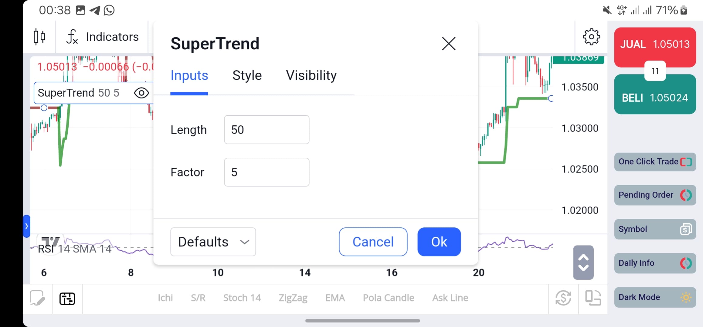Expand the left blue side panel arrow
This screenshot has width=703, height=327.
[x=27, y=226]
